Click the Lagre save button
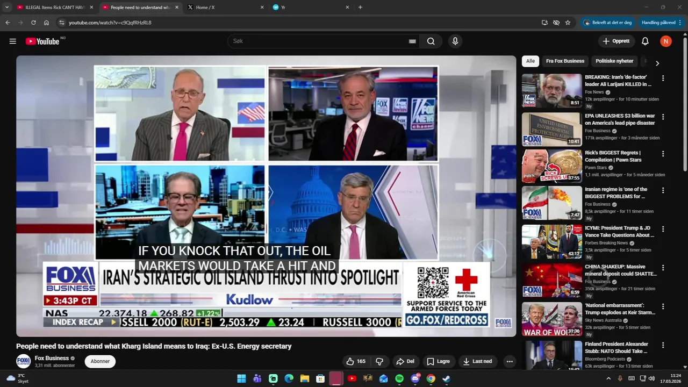The height and width of the screenshot is (387, 688). coord(438,361)
